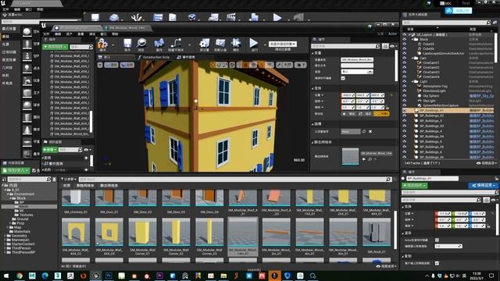Toggle the instance editable checkbox in Details
This screenshot has width=500, height=281.
tap(343, 78)
